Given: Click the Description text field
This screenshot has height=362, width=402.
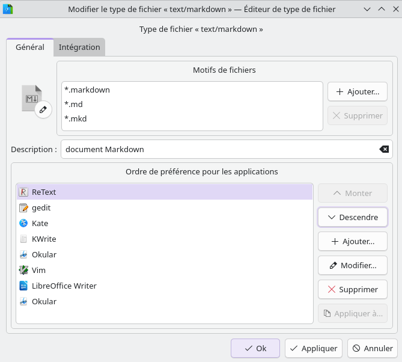Looking at the screenshot, I should [x=216, y=149].
